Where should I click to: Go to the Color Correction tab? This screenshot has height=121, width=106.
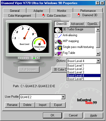click(54, 16)
